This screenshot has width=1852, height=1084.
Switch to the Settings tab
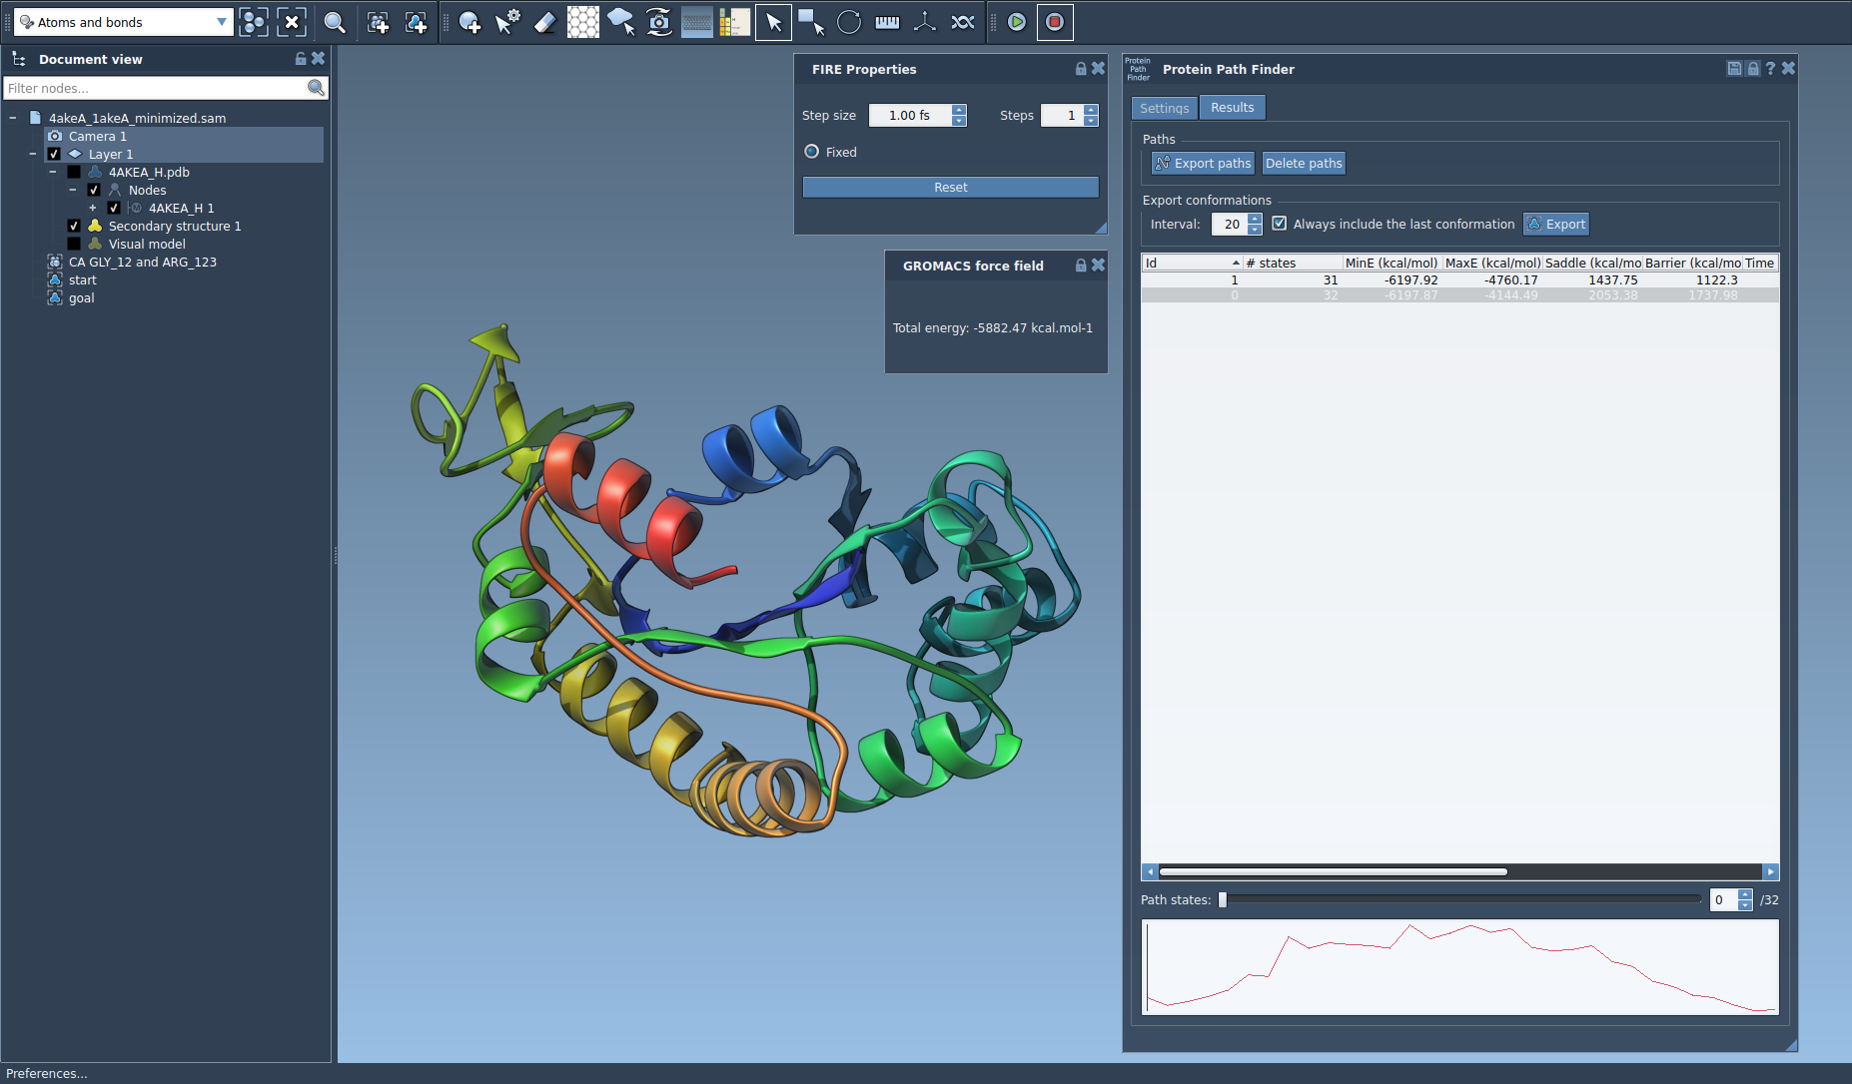coord(1164,108)
